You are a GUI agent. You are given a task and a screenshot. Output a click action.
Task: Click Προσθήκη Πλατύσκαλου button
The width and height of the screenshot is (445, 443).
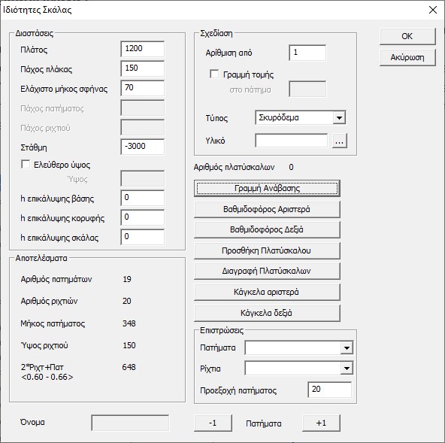(x=267, y=250)
